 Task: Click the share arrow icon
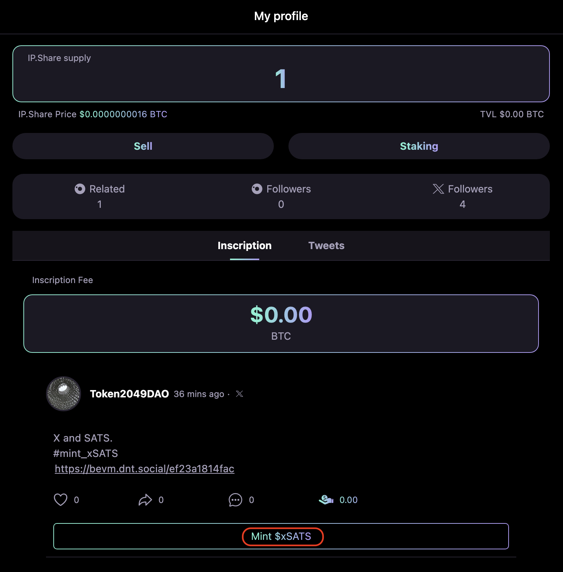(x=145, y=500)
